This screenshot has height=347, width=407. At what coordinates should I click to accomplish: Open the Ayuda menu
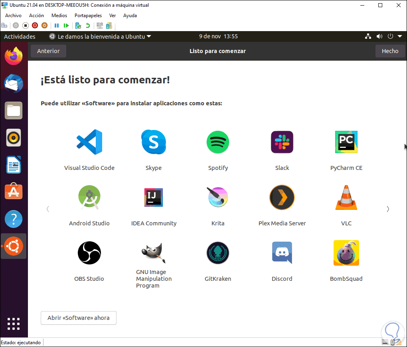(130, 16)
